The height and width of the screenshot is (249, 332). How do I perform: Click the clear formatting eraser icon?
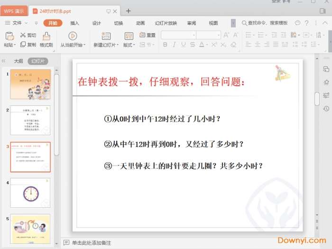tap(233, 45)
